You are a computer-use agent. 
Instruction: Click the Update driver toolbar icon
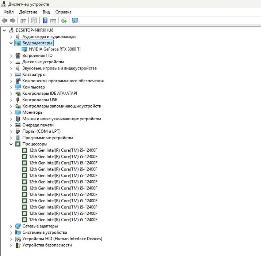tap(64, 21)
